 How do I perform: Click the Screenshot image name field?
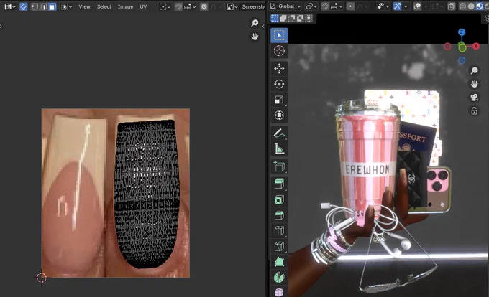click(x=252, y=6)
